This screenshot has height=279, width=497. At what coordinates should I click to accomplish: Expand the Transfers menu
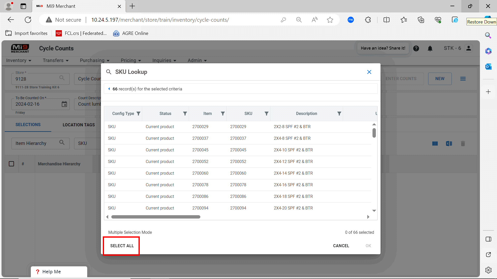point(56,60)
